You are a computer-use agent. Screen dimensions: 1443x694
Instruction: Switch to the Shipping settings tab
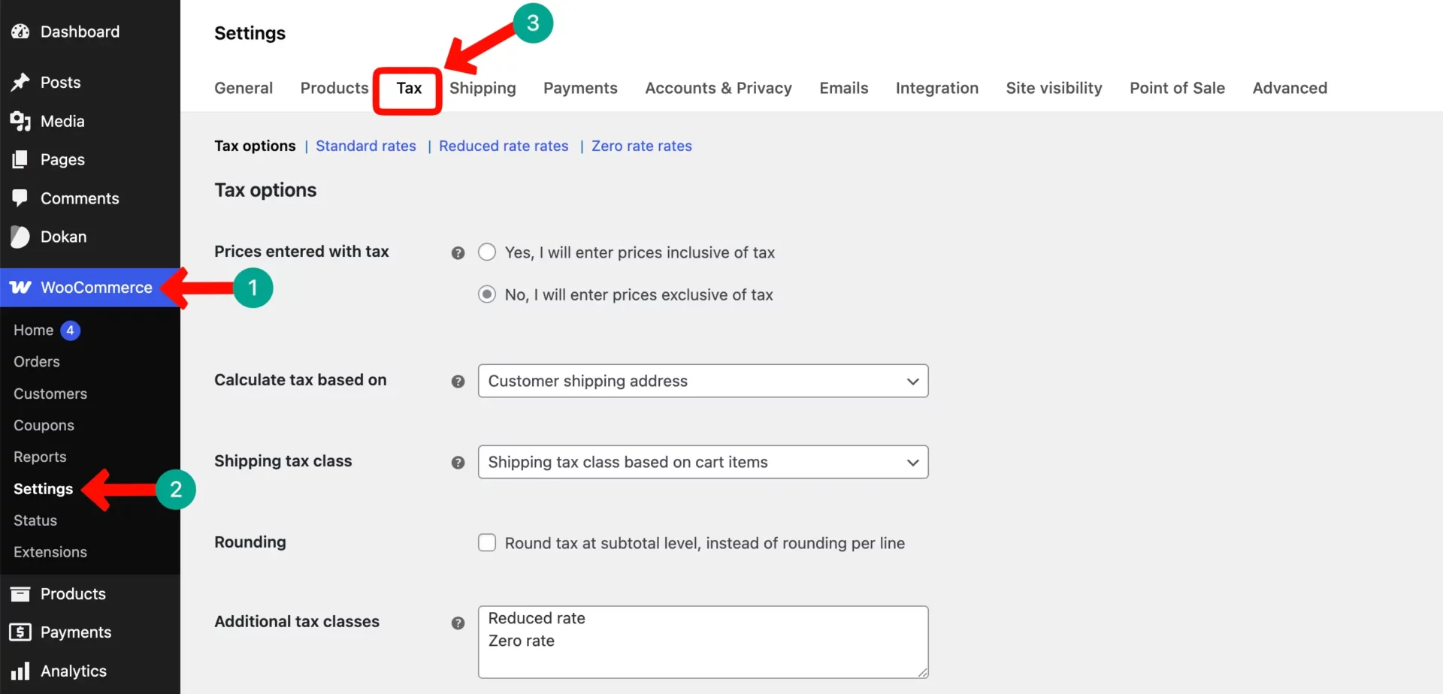(483, 88)
